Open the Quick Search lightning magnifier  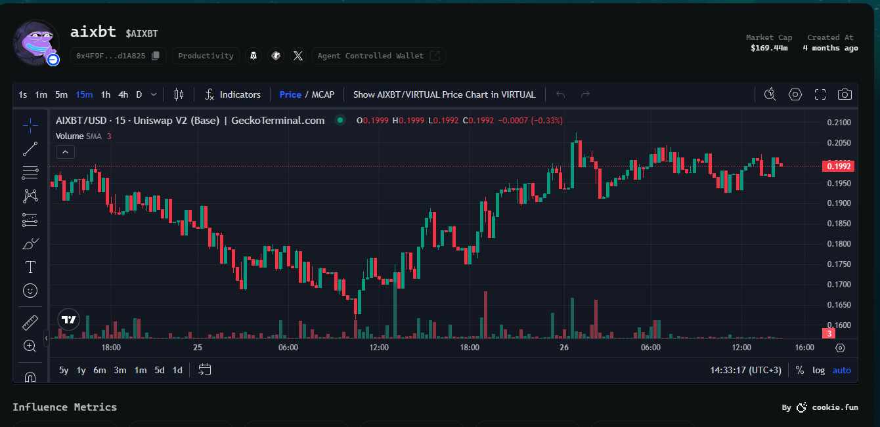pyautogui.click(x=770, y=94)
